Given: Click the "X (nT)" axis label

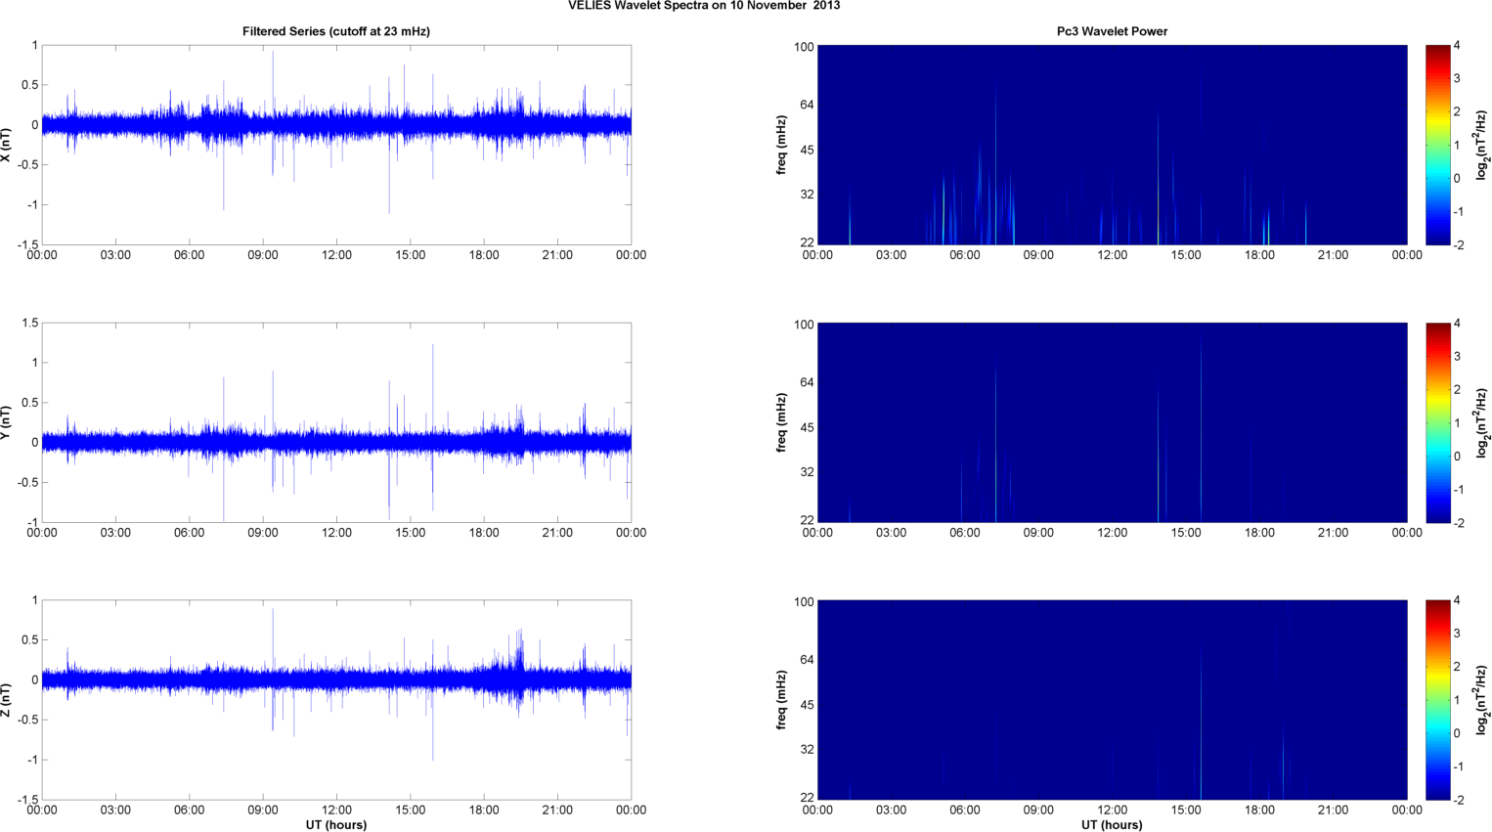Looking at the screenshot, I should click(x=6, y=145).
